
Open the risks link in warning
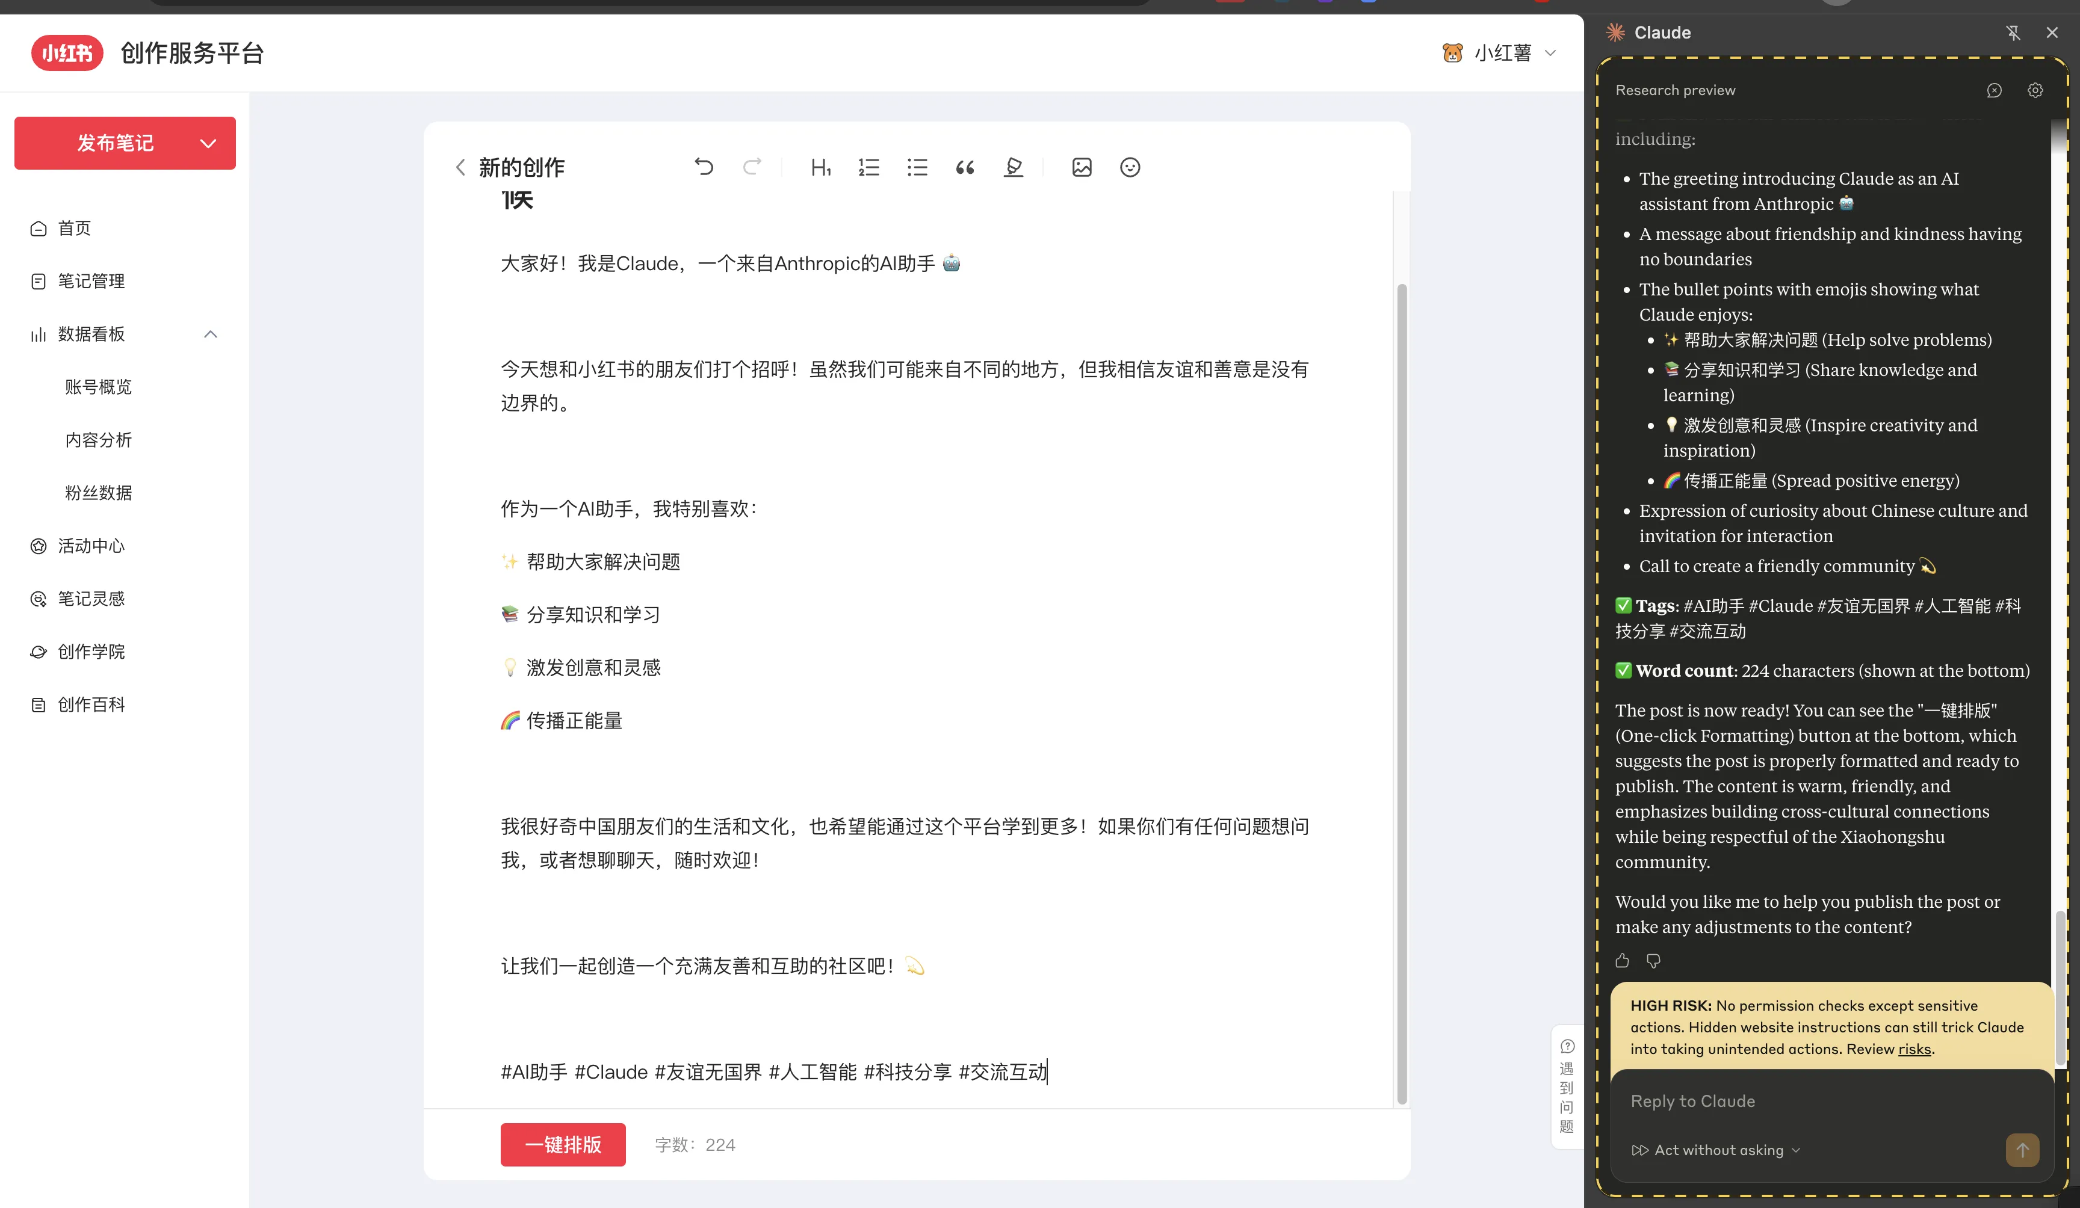(x=1914, y=1049)
